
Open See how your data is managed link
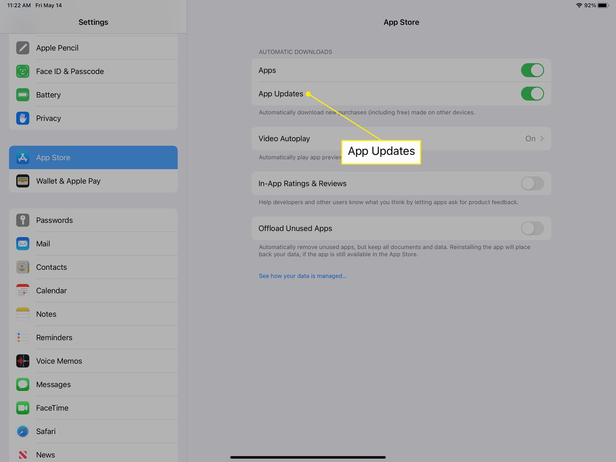pyautogui.click(x=303, y=276)
